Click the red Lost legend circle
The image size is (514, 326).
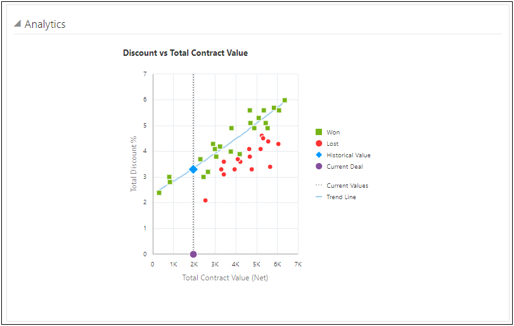(319, 143)
